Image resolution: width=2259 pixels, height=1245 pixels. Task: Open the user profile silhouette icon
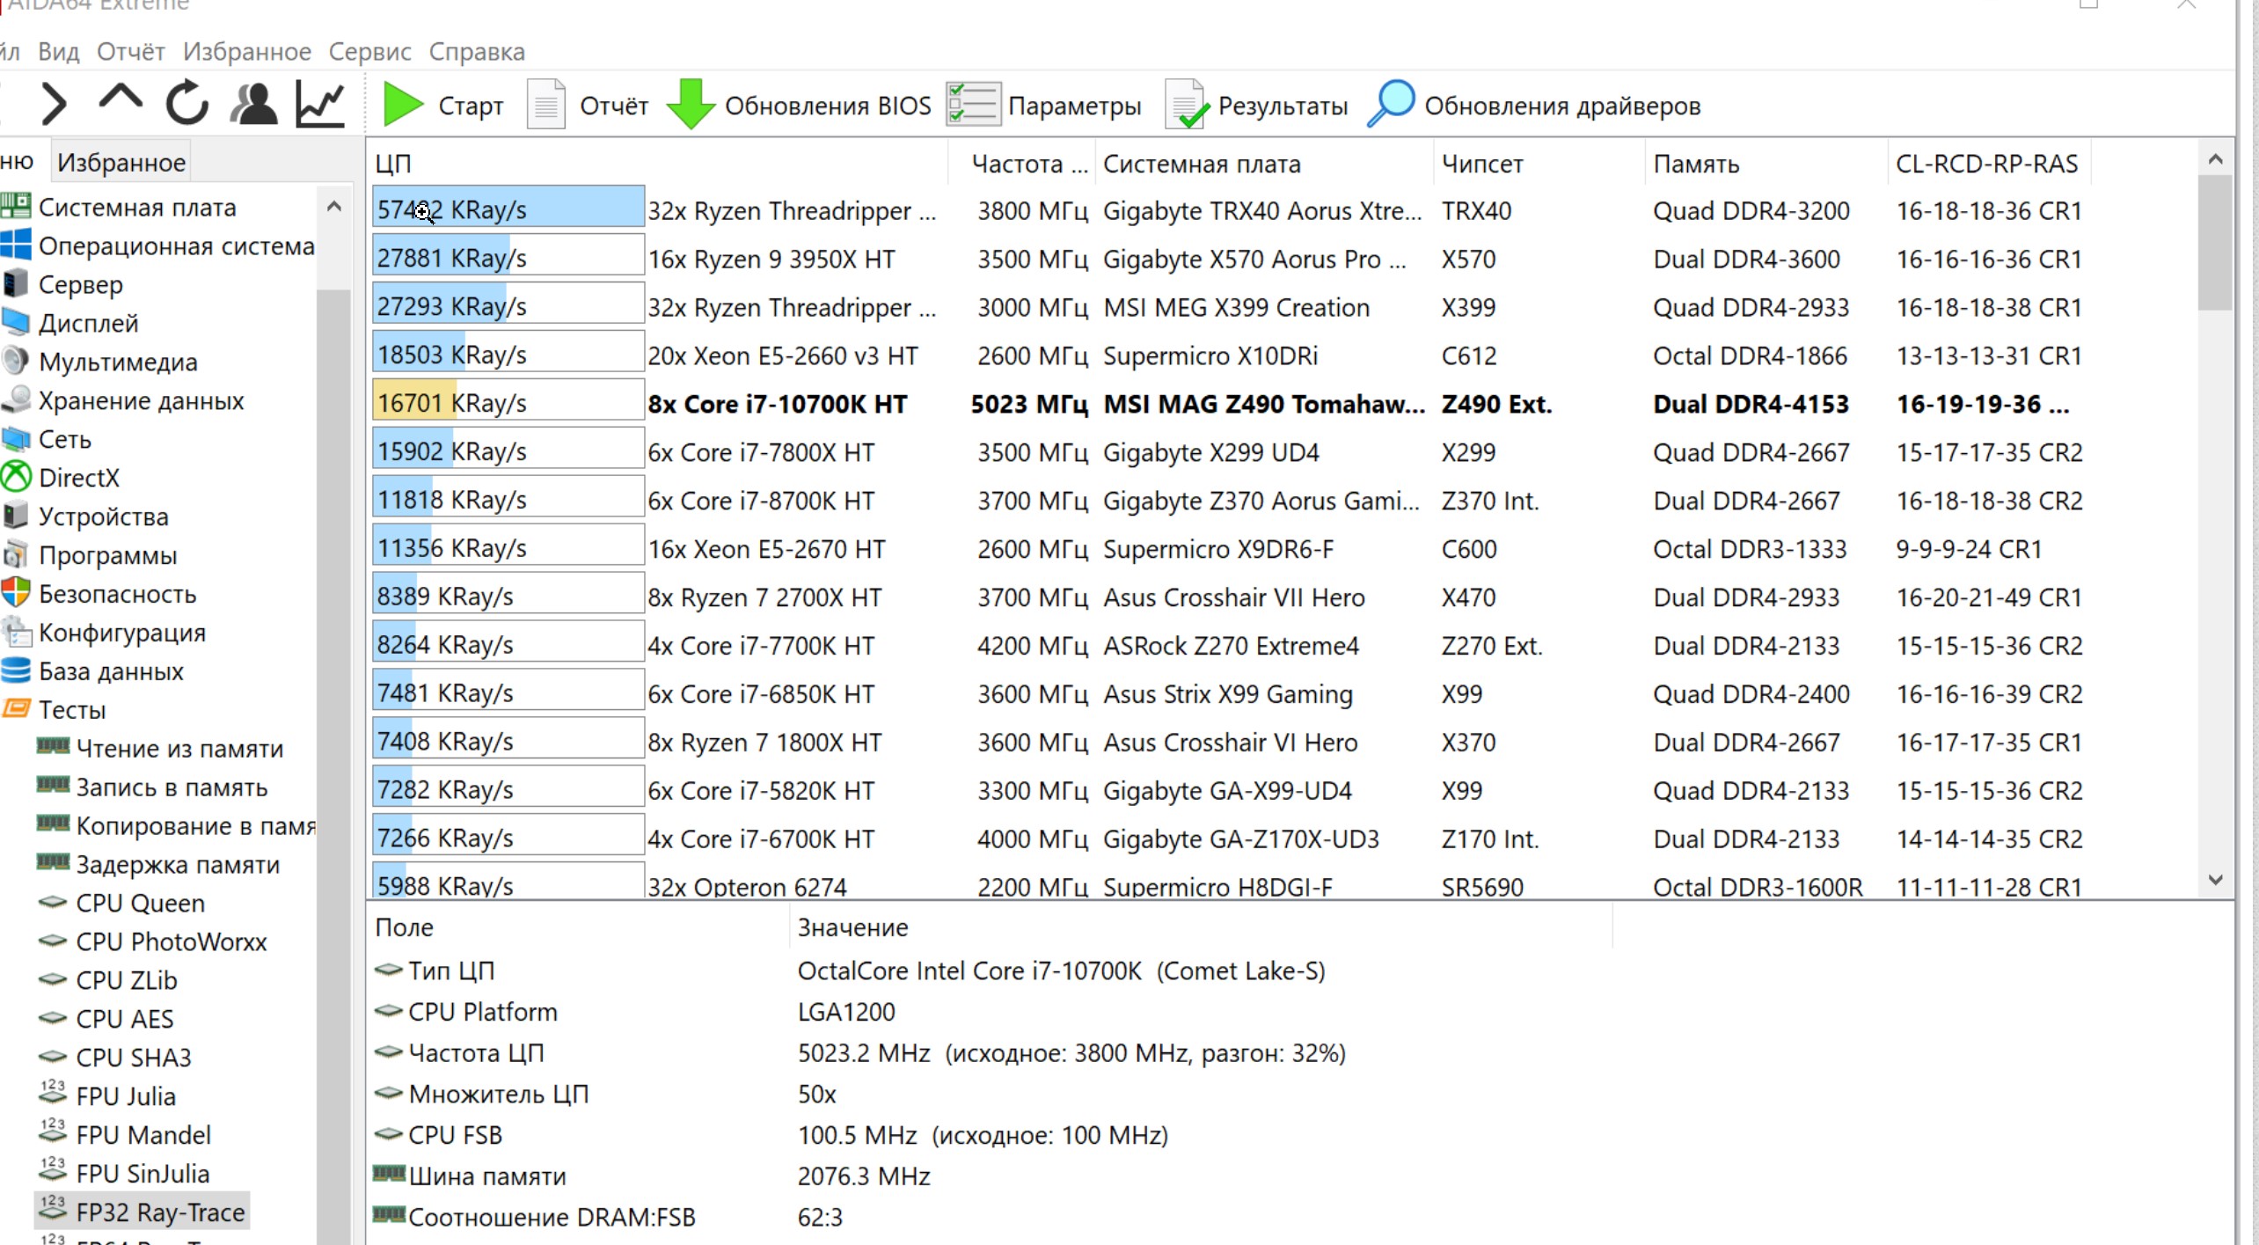point(254,104)
